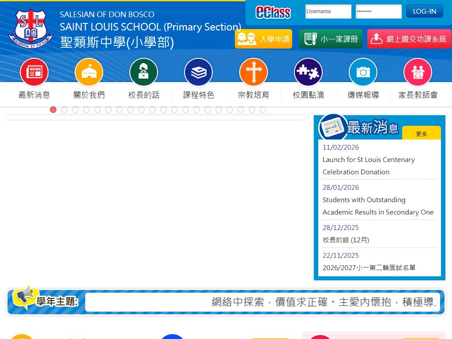Click the orange 關於我們 school building icon

point(89,72)
